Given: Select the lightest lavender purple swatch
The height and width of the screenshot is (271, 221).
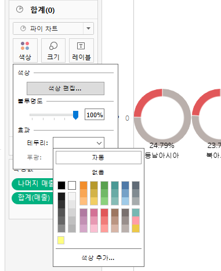Looking at the screenshot, I should pos(84,229).
